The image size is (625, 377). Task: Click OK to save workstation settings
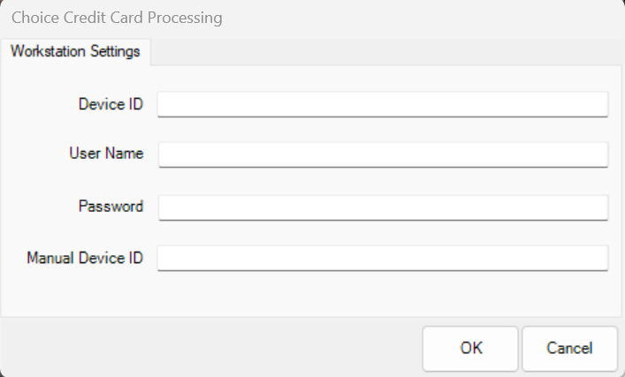(470, 348)
